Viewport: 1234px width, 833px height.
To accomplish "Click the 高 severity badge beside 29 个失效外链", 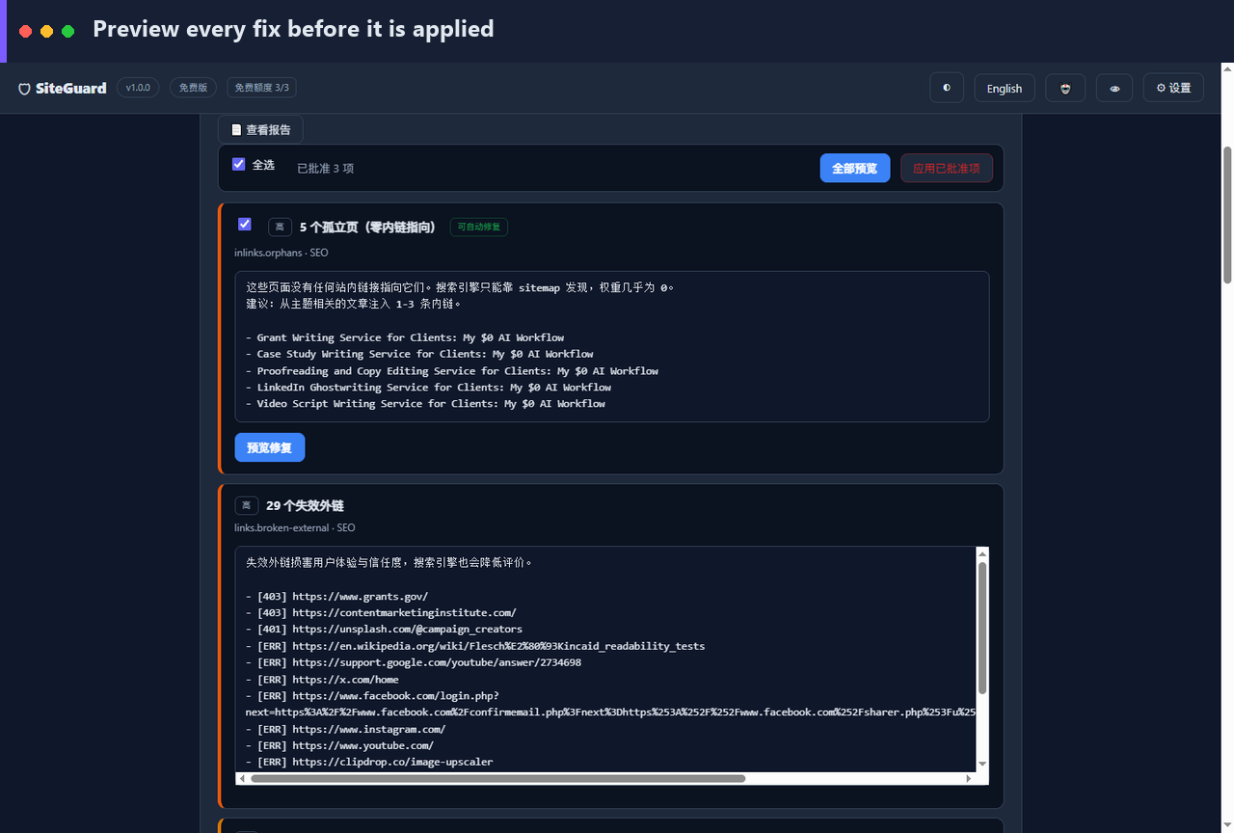I will pyautogui.click(x=246, y=505).
